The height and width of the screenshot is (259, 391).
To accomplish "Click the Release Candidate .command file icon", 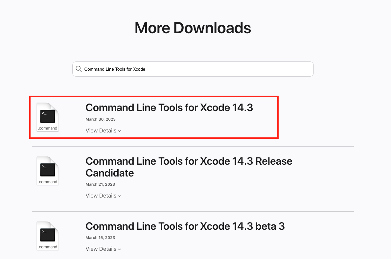I will (48, 171).
